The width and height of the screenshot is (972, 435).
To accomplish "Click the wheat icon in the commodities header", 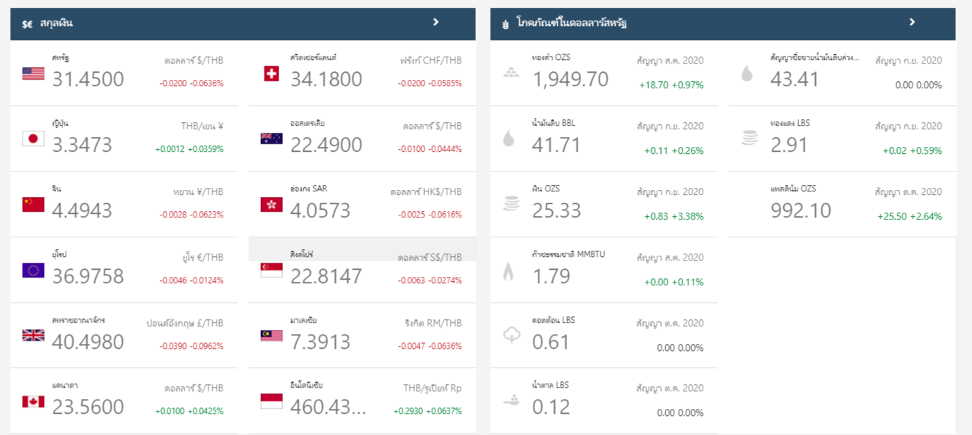I will 505,24.
